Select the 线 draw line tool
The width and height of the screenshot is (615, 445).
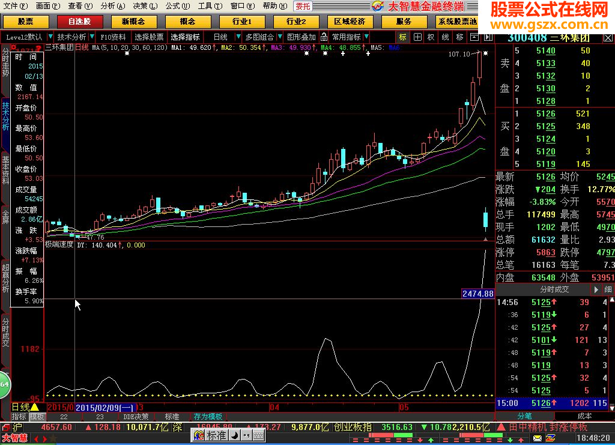[445, 37]
